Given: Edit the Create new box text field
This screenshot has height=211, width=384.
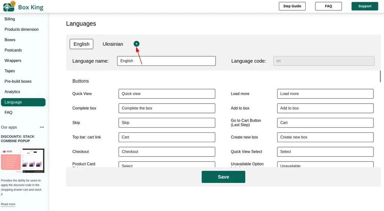Looking at the screenshot, I should click(x=325, y=137).
